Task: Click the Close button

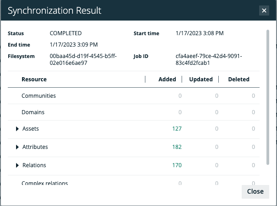Action: [x=255, y=191]
